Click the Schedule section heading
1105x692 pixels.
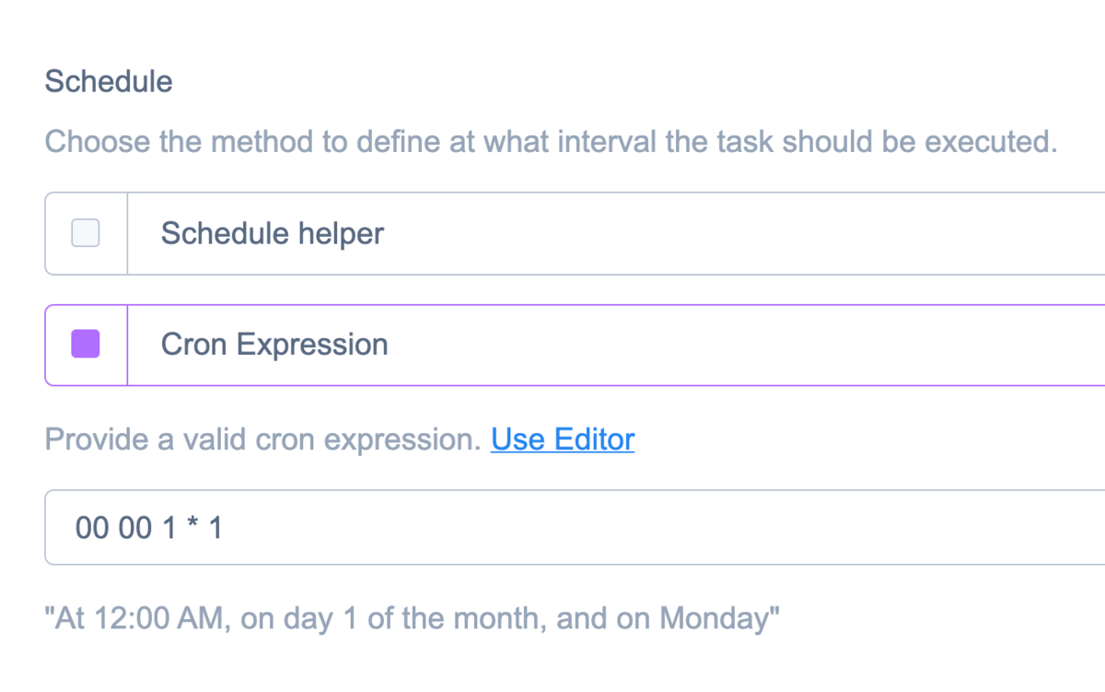point(109,82)
